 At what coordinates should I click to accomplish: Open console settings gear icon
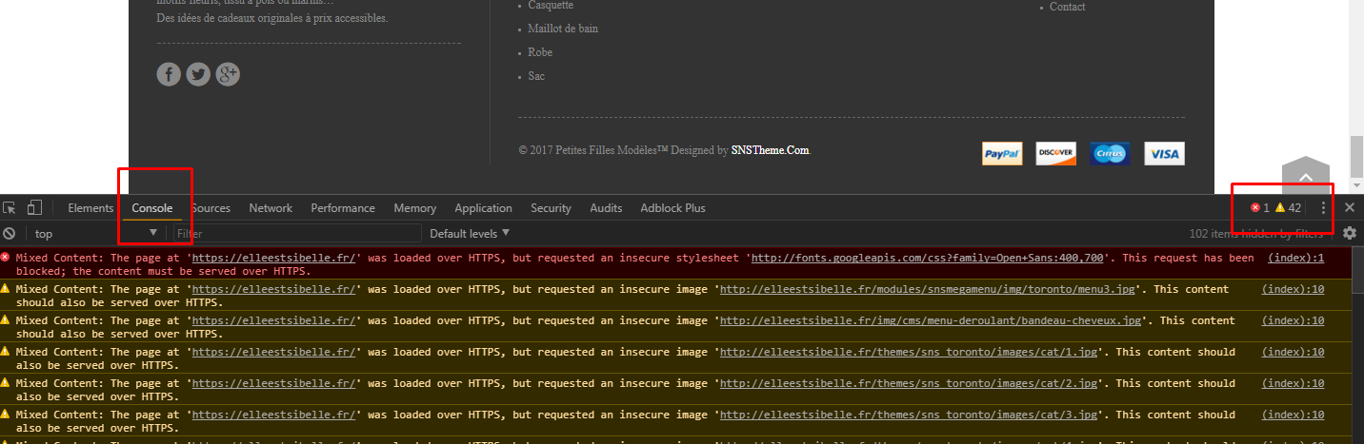coord(1350,233)
